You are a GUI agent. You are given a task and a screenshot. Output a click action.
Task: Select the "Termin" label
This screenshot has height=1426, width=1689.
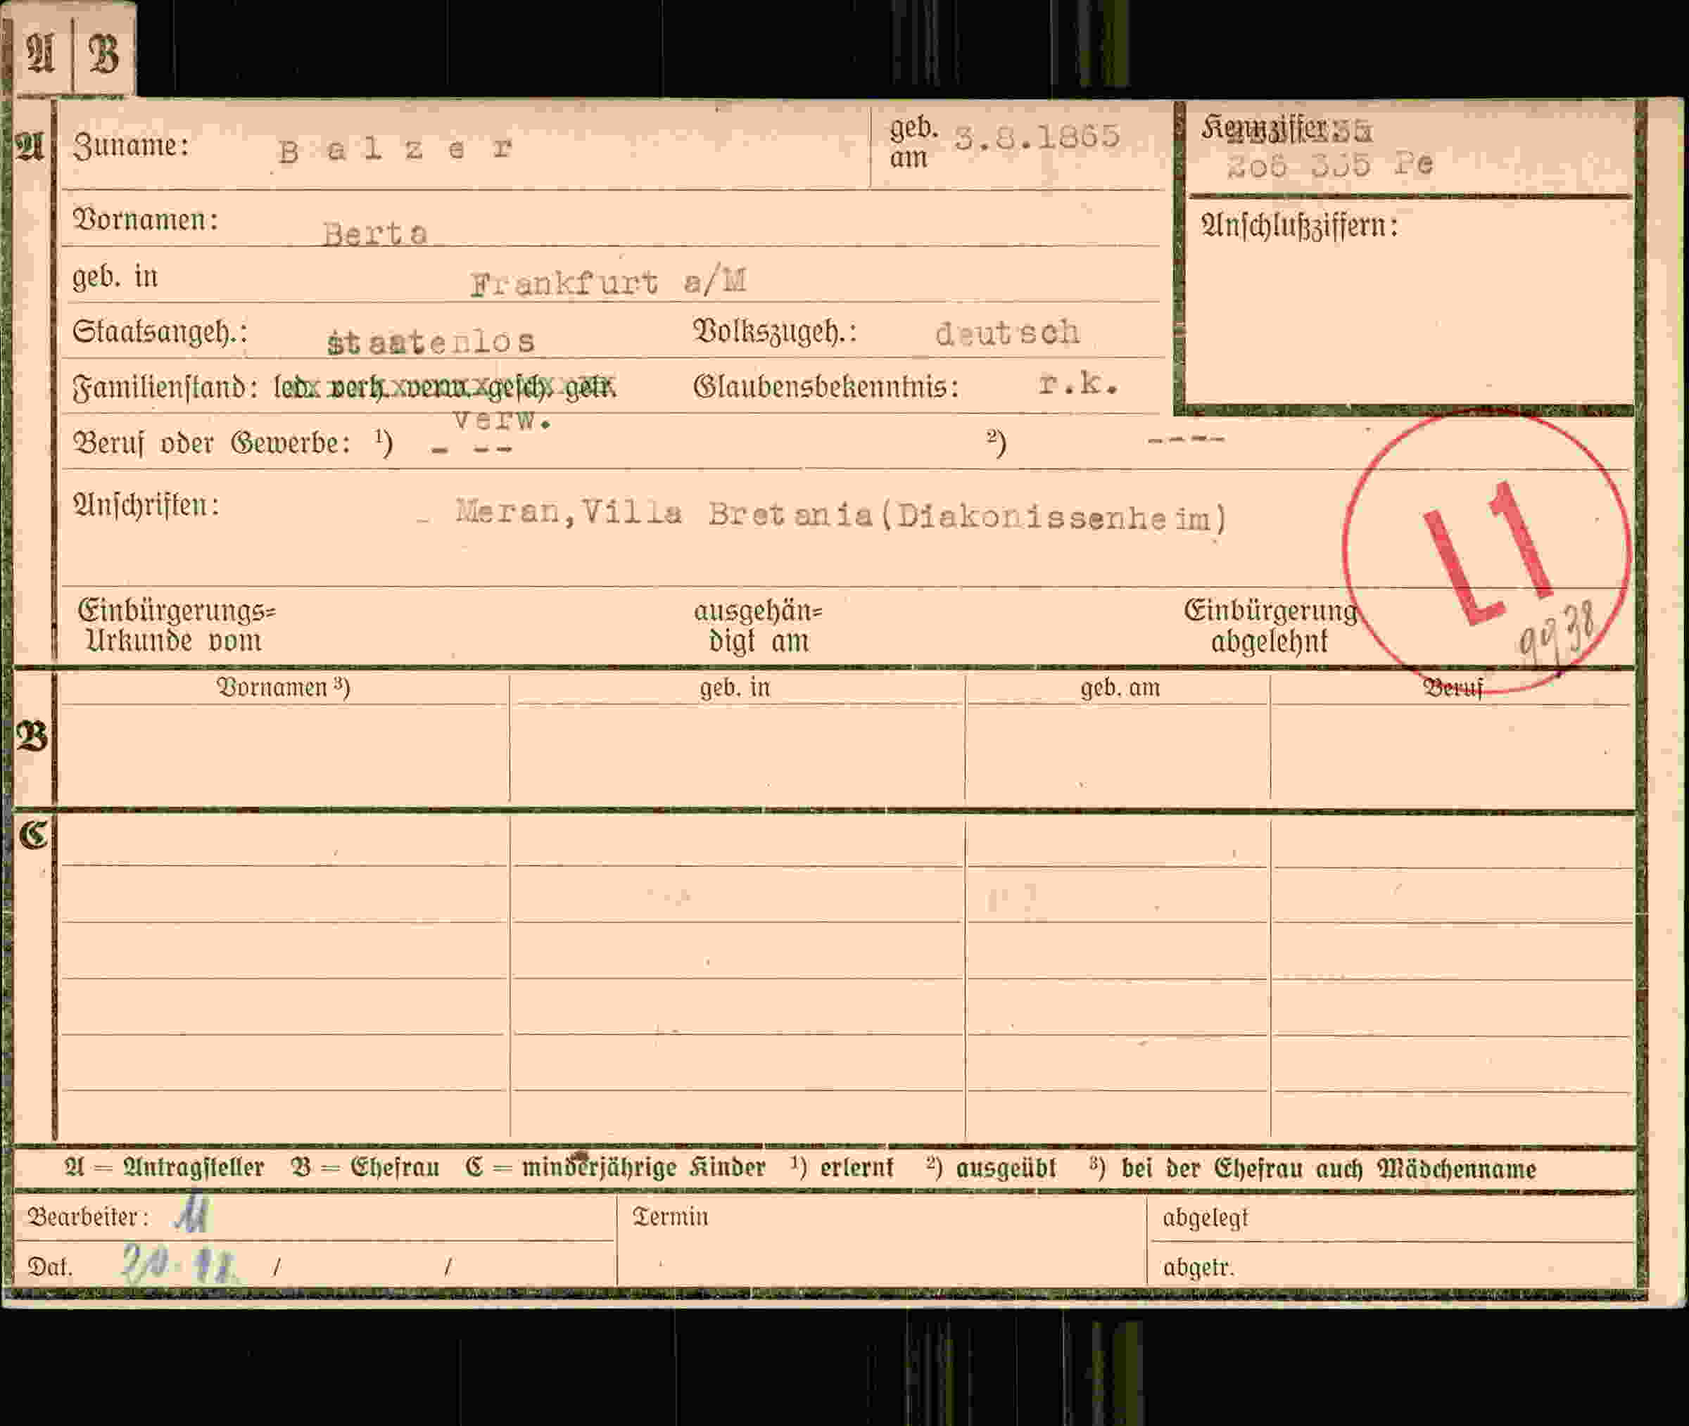(670, 1218)
